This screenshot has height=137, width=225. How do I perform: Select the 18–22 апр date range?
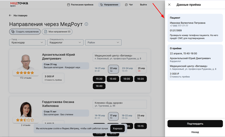(x=127, y=116)
